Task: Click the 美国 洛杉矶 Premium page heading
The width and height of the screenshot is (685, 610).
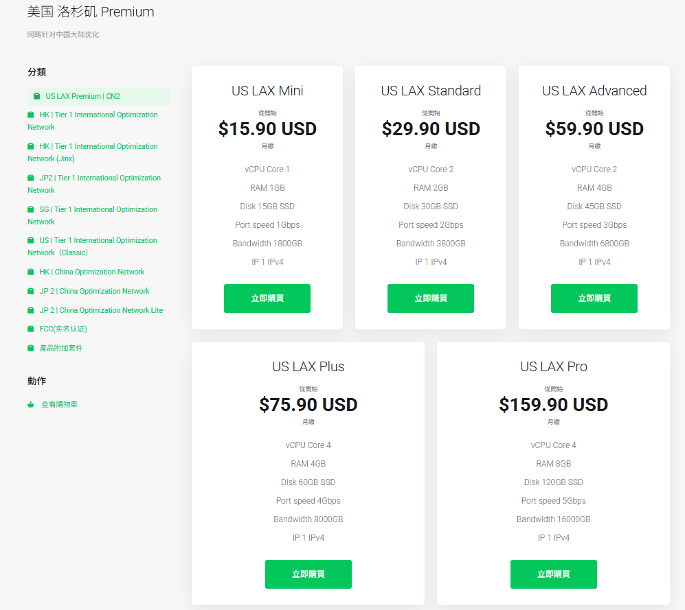Action: tap(91, 12)
